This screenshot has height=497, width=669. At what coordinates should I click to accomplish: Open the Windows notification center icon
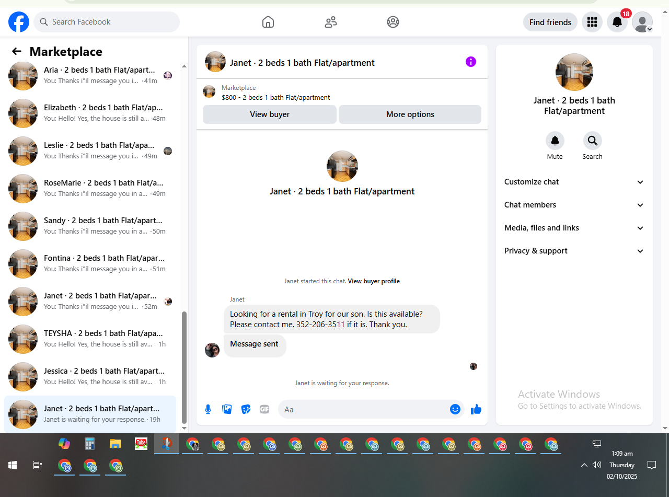coord(652,465)
